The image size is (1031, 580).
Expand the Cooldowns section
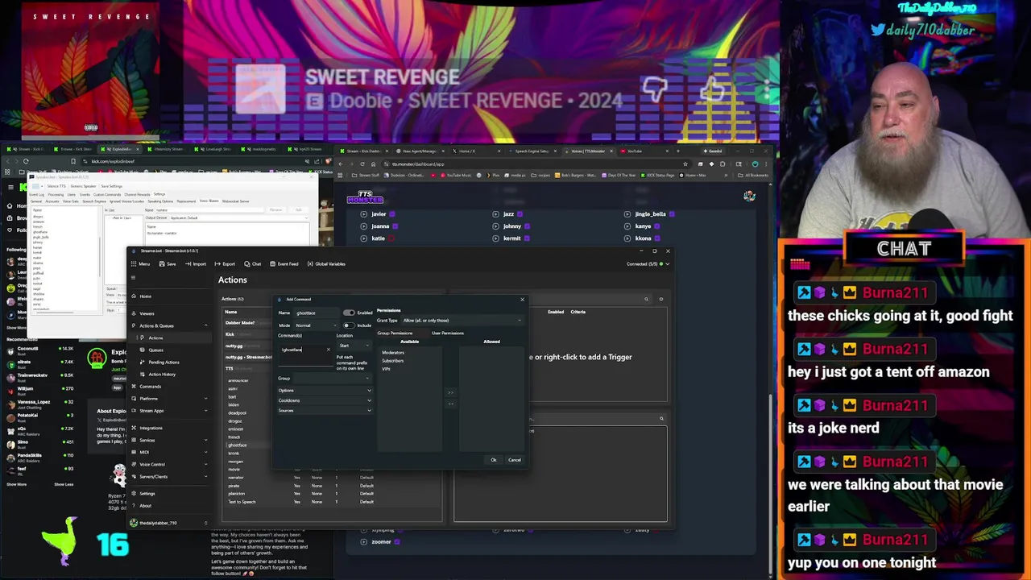[x=325, y=400]
